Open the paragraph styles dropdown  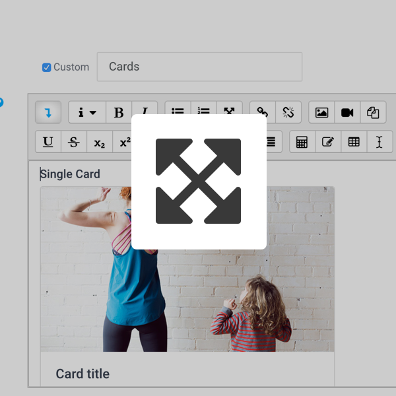87,112
